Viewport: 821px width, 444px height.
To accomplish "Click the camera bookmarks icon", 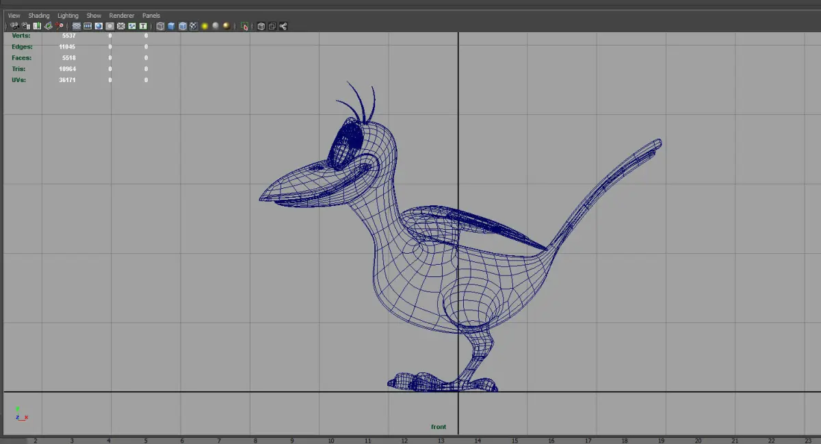I will (x=37, y=26).
